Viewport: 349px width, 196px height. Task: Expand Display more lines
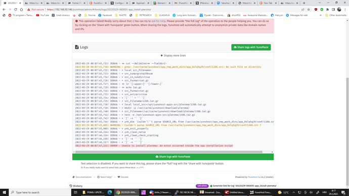[173, 56]
